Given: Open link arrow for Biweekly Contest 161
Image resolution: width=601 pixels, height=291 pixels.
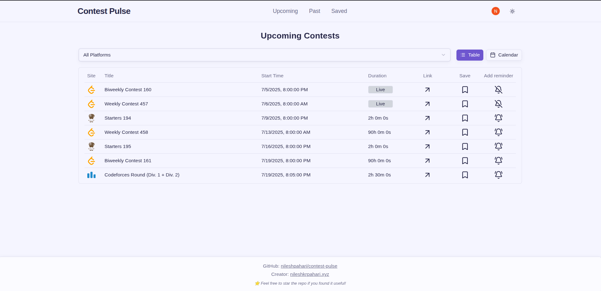Looking at the screenshot, I should (427, 161).
